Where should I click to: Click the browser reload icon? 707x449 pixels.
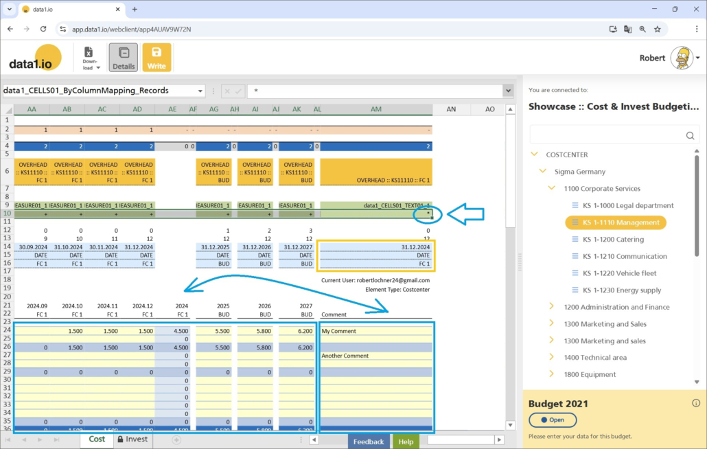tap(43, 30)
